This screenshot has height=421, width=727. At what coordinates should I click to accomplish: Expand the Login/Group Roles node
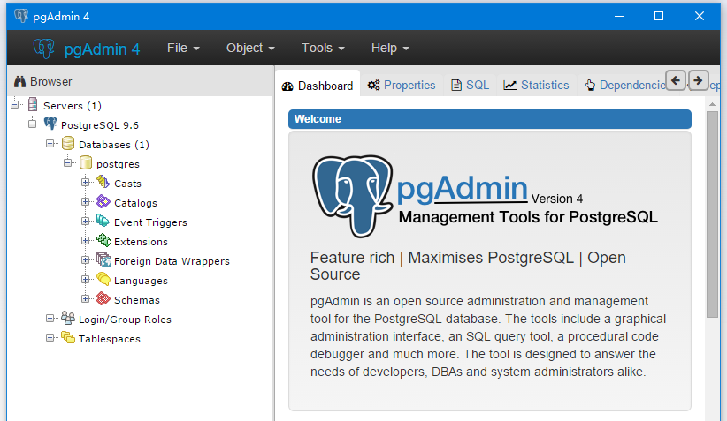pos(50,319)
